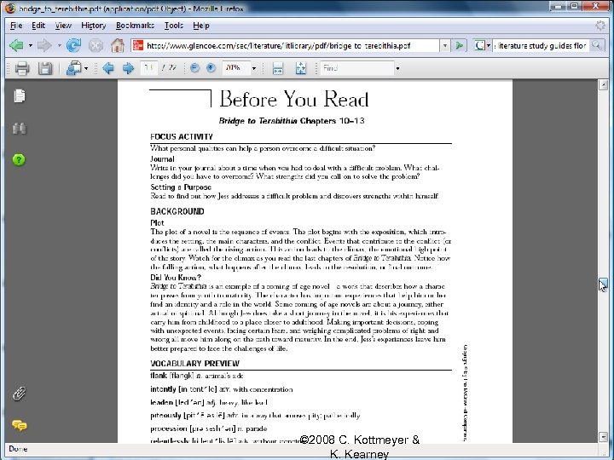Open the File menu
The width and height of the screenshot is (614, 460).
point(15,26)
